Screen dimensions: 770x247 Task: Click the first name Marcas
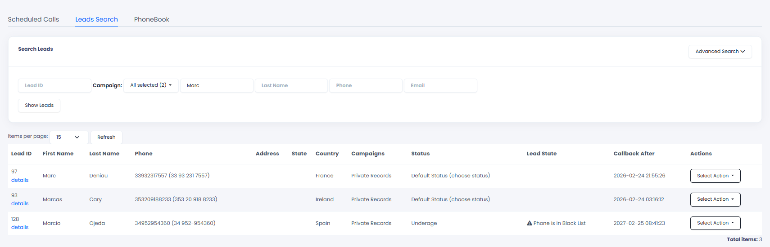(52, 199)
